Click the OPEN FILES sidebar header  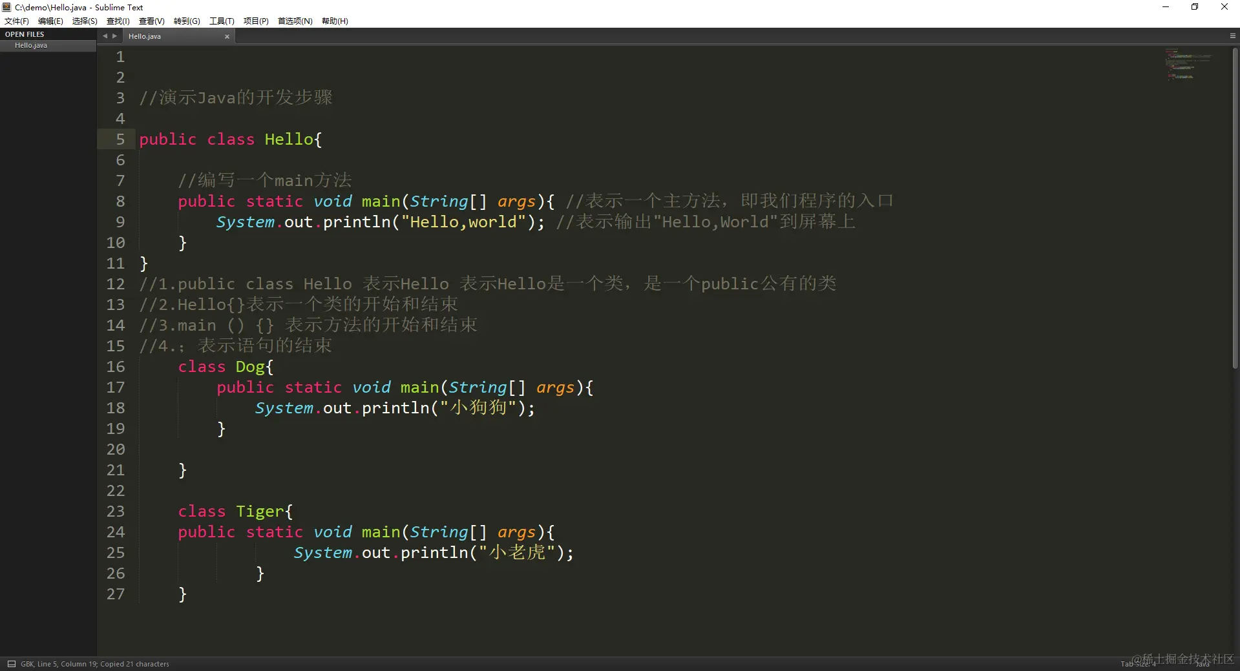point(25,34)
